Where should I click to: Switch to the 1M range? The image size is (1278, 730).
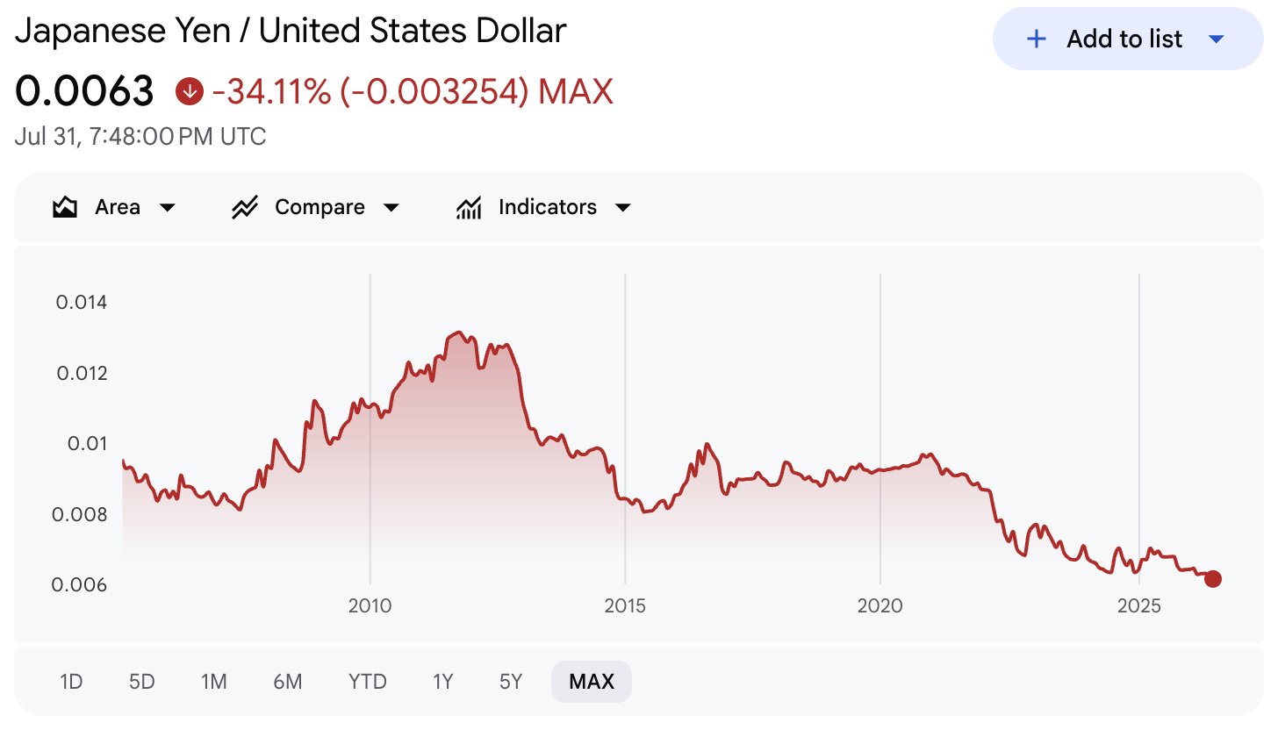pyautogui.click(x=213, y=682)
